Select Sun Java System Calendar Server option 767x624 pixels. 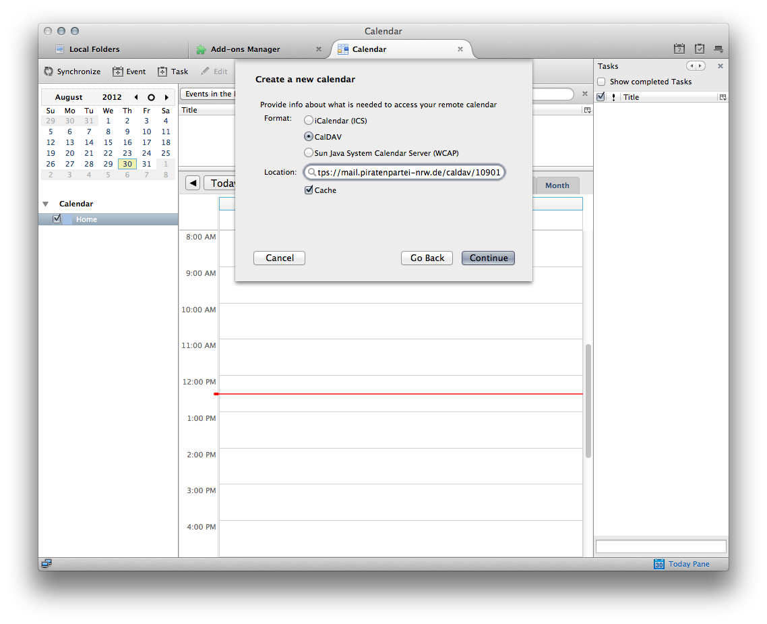pyautogui.click(x=309, y=153)
